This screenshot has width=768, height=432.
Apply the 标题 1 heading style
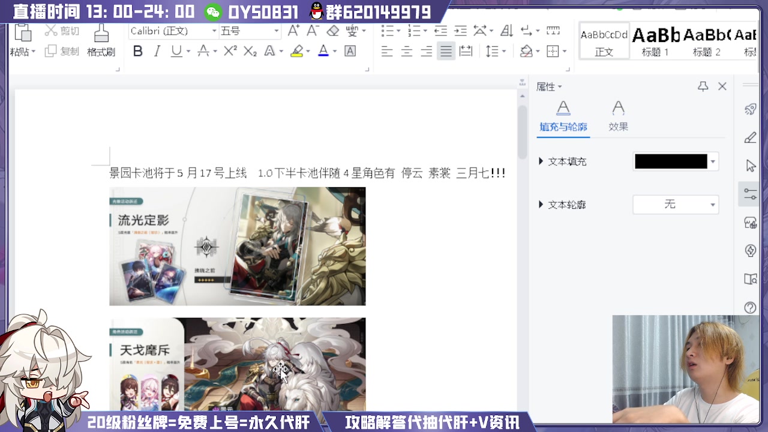(655, 42)
